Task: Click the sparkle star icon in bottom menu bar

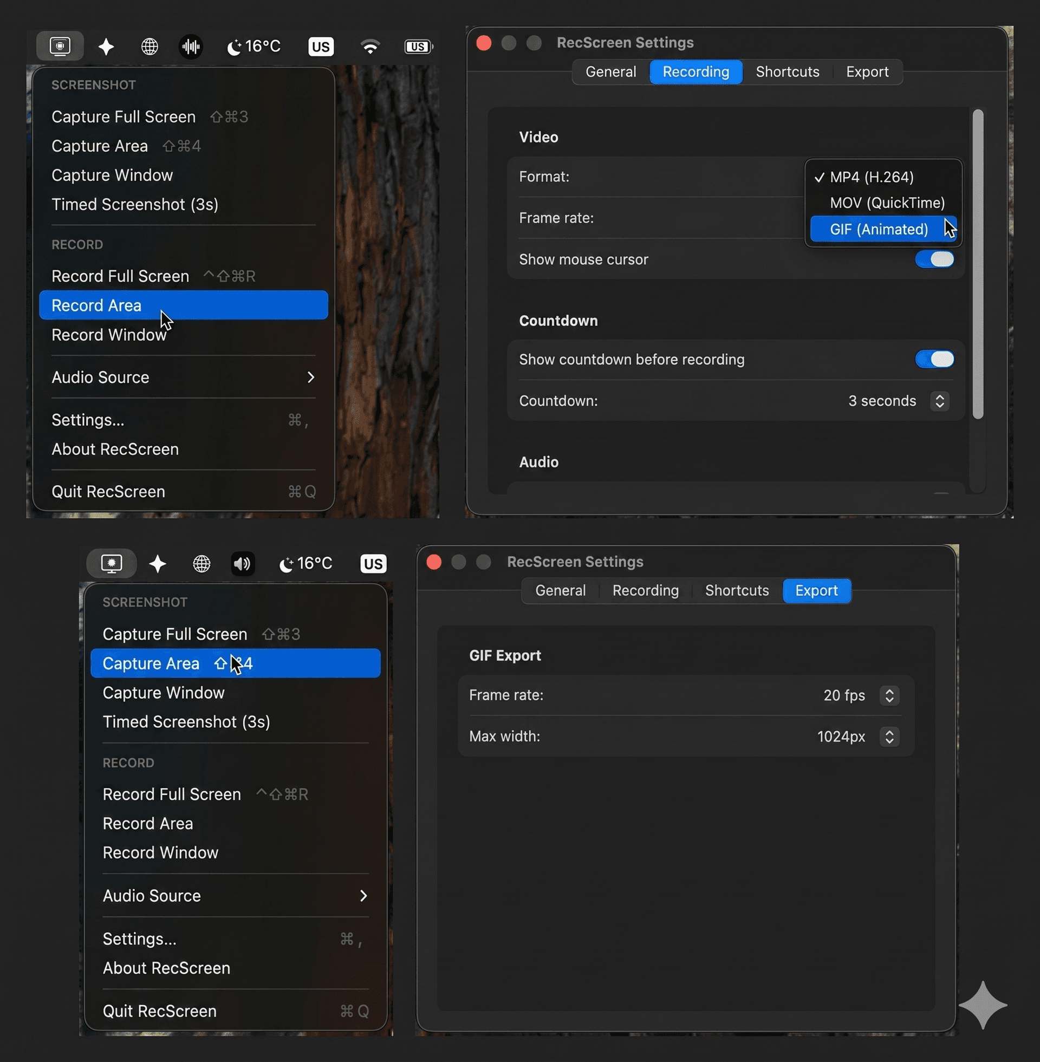Action: 158,563
